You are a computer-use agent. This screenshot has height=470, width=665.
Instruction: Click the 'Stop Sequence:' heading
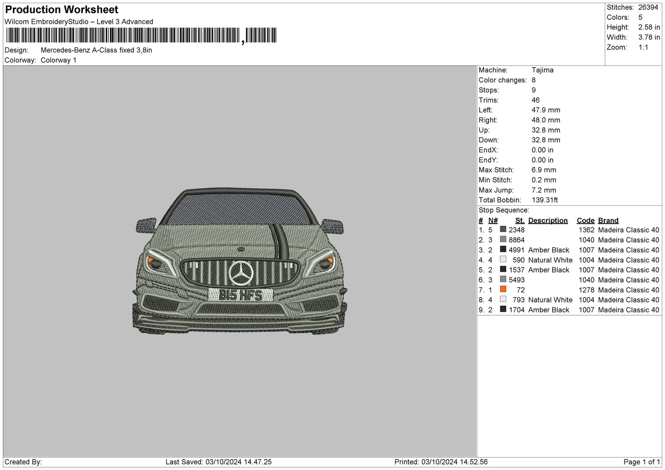pyautogui.click(x=504, y=210)
